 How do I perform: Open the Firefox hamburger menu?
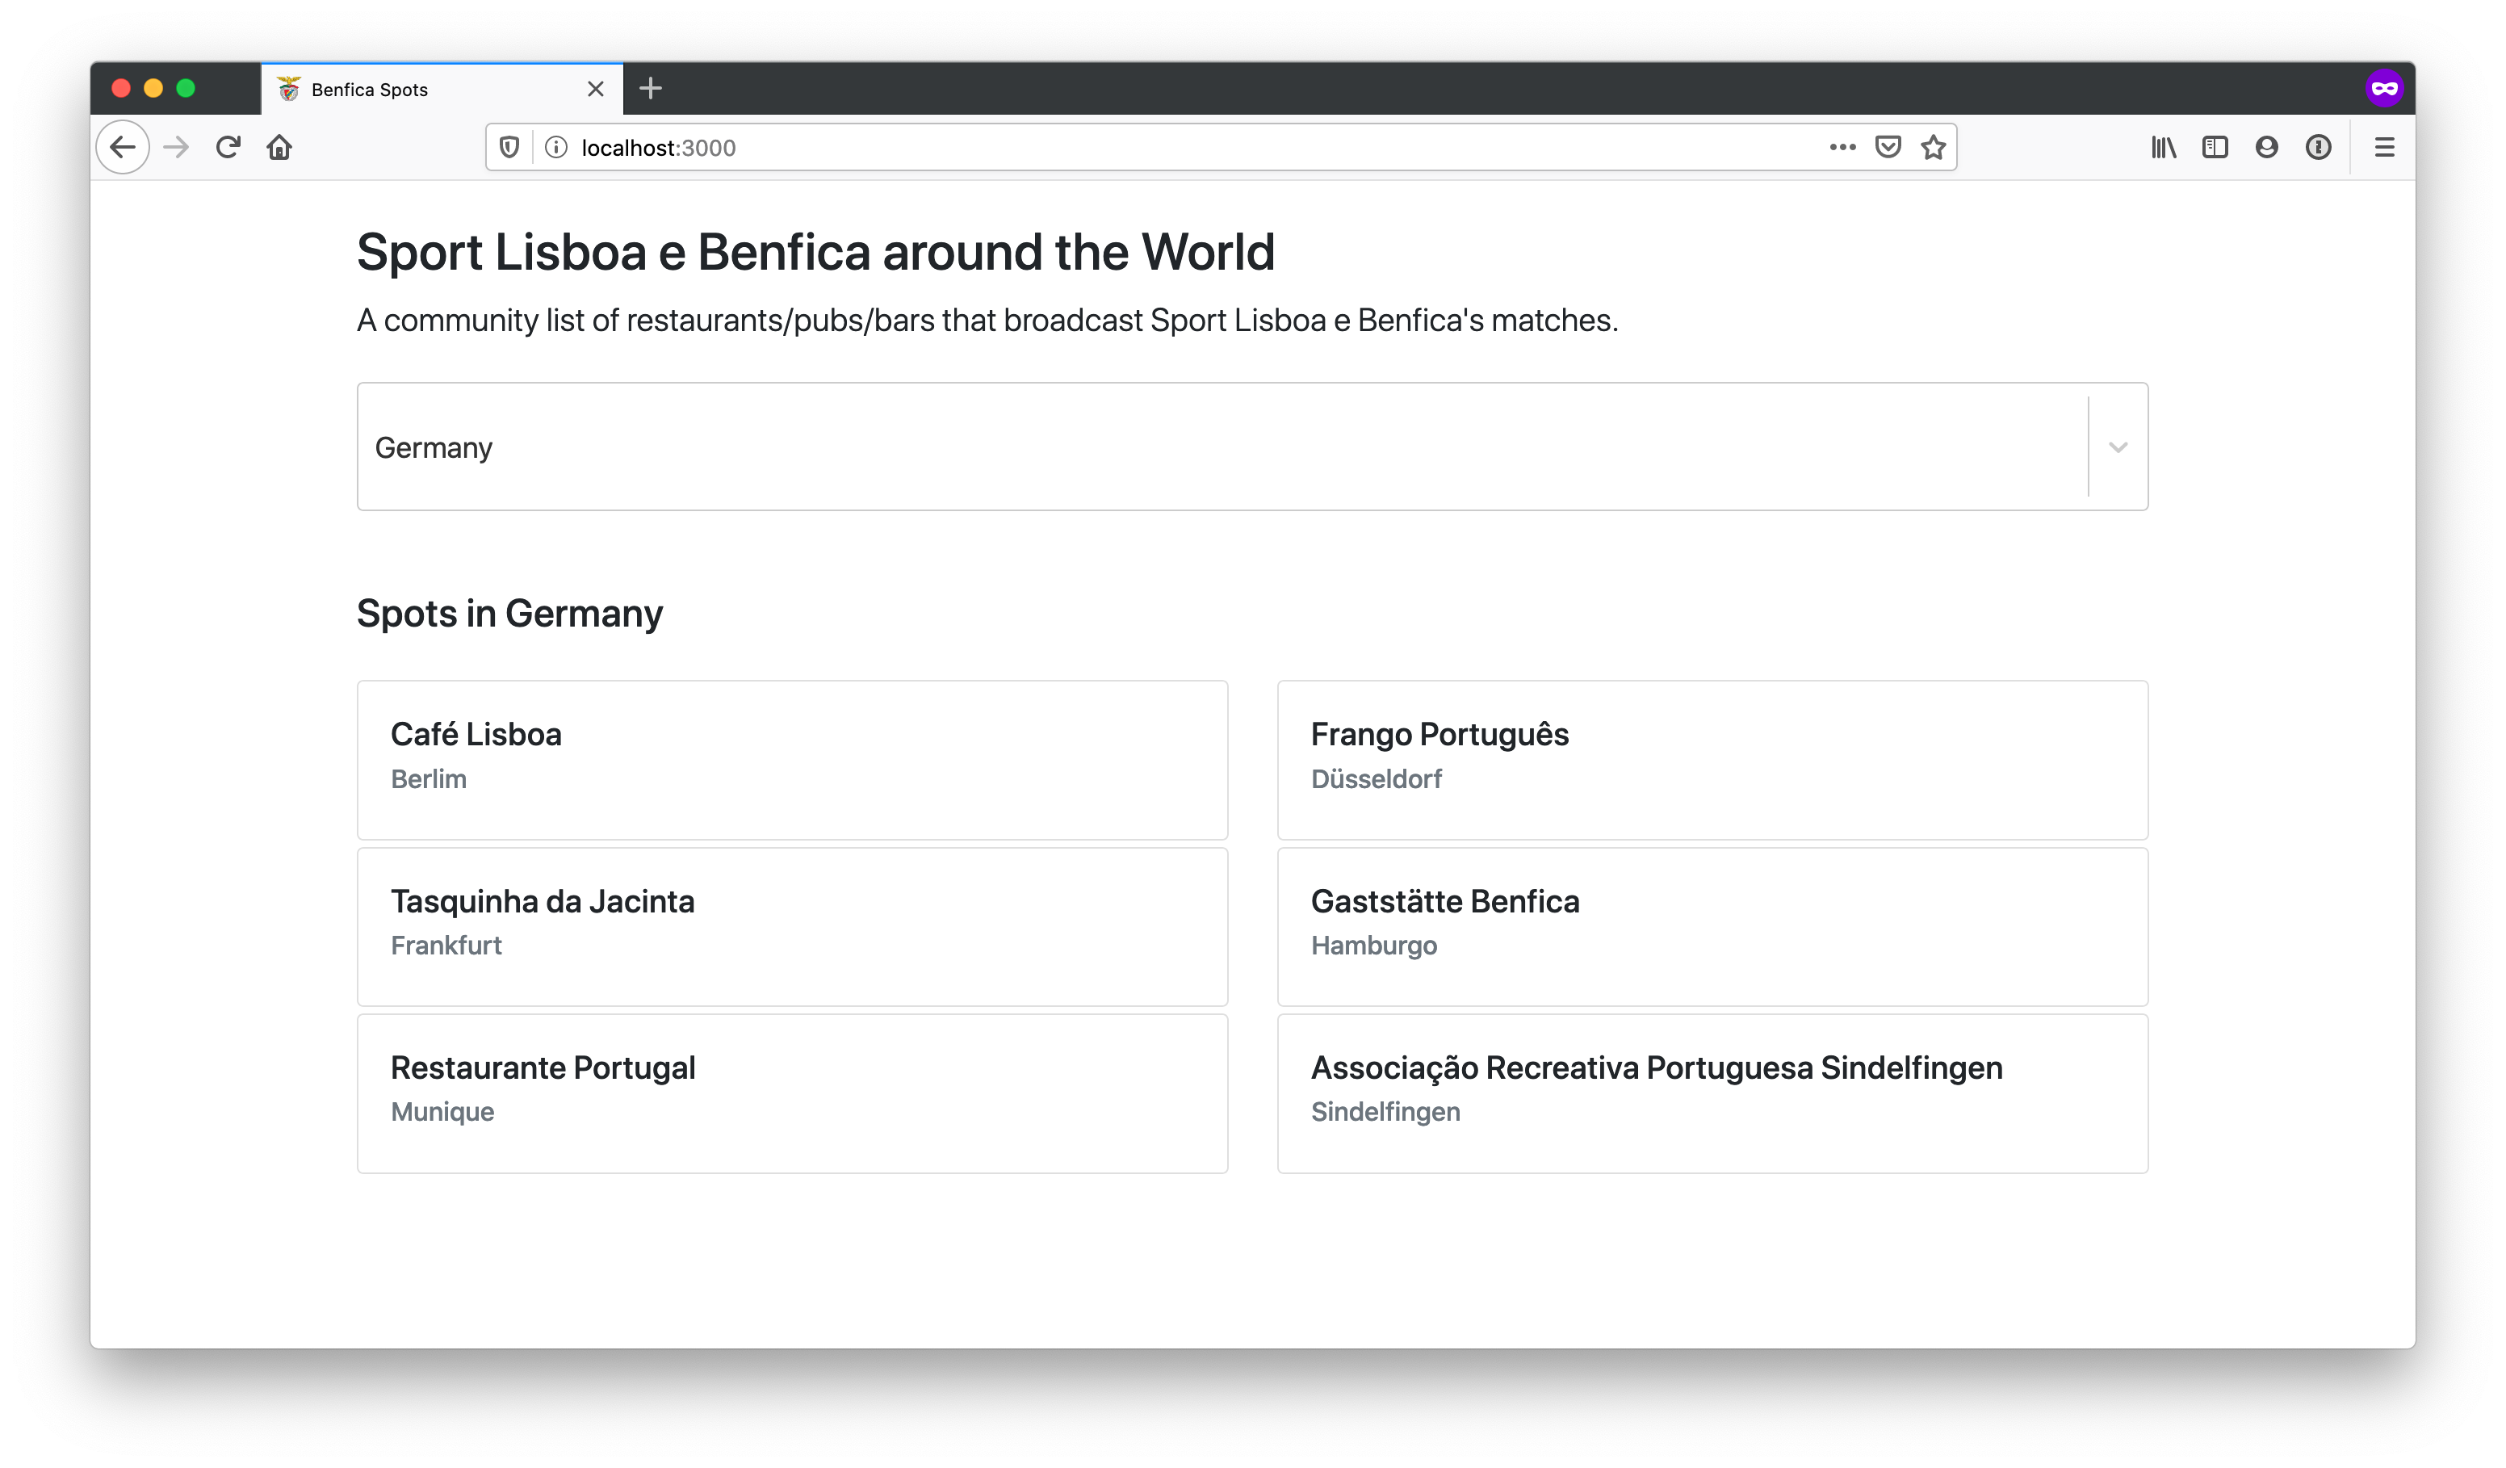pos(2383,147)
